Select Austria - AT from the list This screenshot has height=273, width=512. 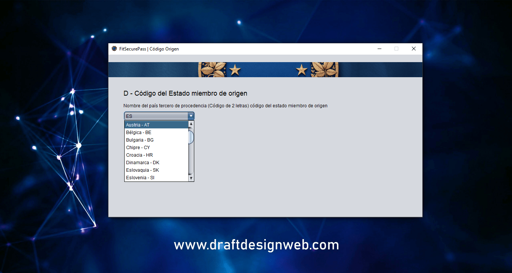pyautogui.click(x=156, y=125)
